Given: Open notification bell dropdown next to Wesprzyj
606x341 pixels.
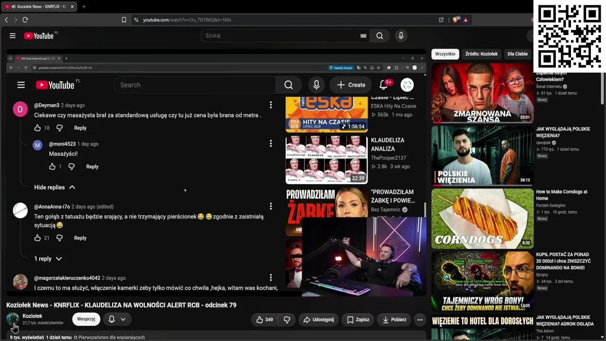Looking at the screenshot, I should (x=117, y=319).
